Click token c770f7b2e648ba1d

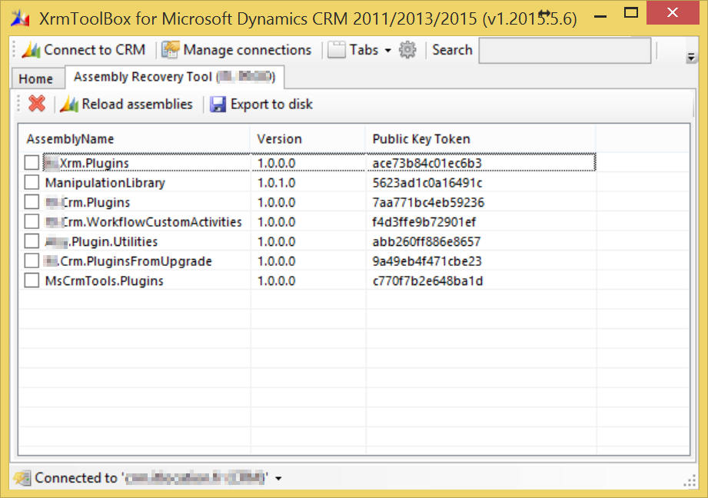(x=427, y=281)
